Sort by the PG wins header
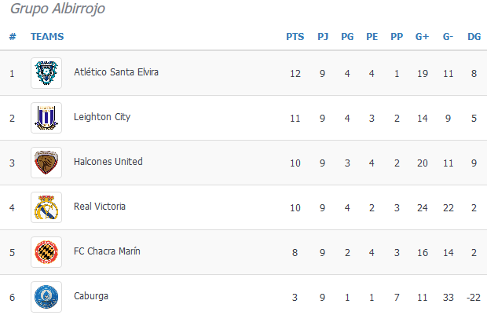This screenshot has width=487, height=315. [x=347, y=37]
